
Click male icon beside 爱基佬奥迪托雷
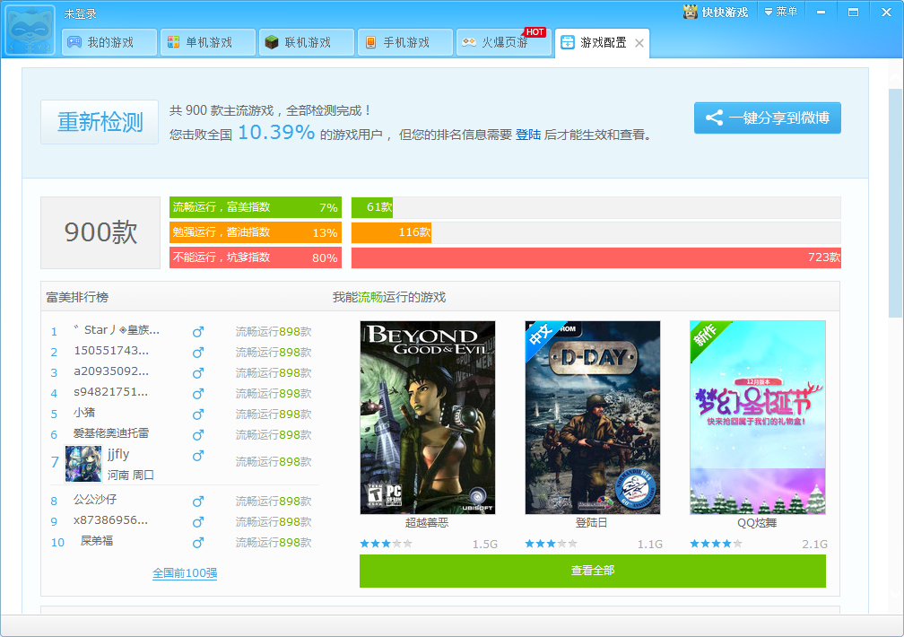point(197,434)
